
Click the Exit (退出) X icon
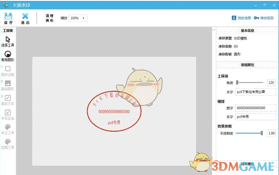[x=25, y=16]
